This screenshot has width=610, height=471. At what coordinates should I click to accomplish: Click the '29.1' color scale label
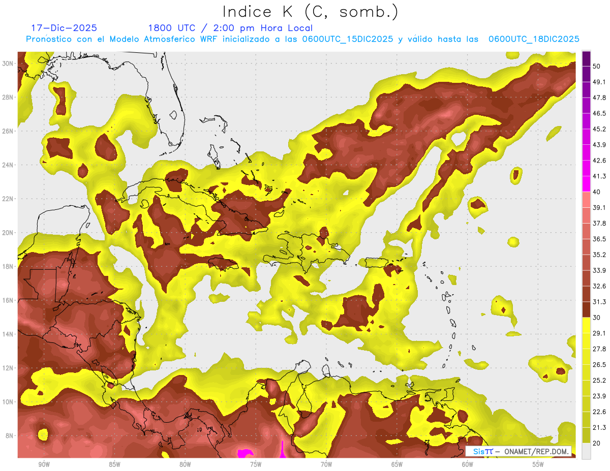599,333
